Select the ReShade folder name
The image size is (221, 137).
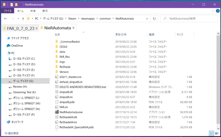pos(65,67)
